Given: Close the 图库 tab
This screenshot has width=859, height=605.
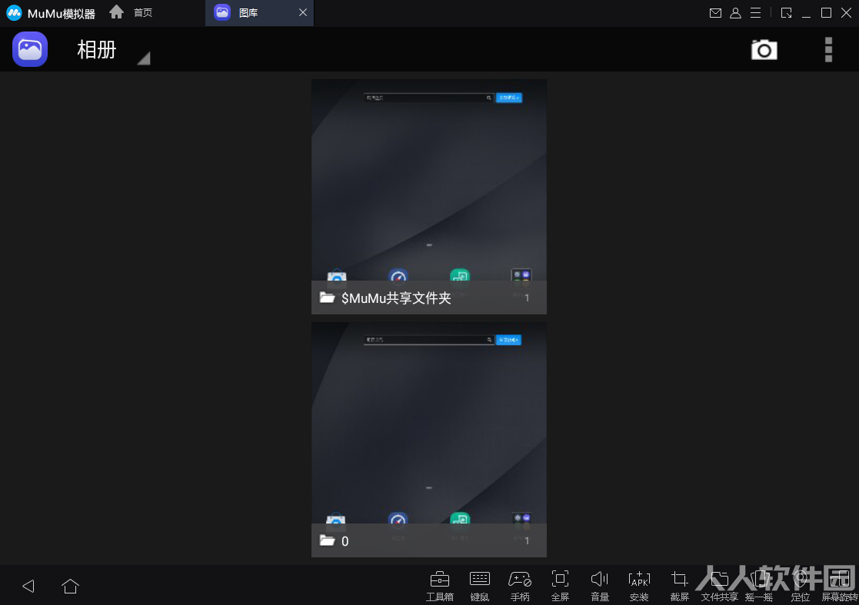Looking at the screenshot, I should [302, 12].
